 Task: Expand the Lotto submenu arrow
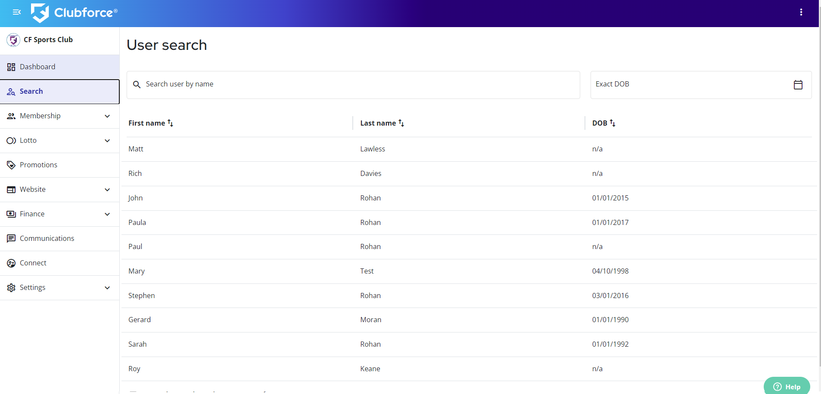point(107,141)
